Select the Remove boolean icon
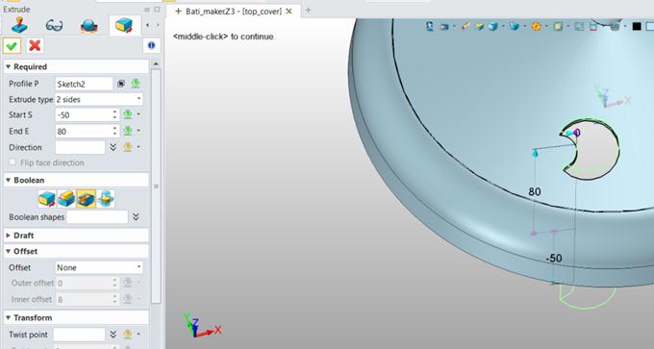Image resolution: width=654 pixels, height=349 pixels. (x=86, y=198)
